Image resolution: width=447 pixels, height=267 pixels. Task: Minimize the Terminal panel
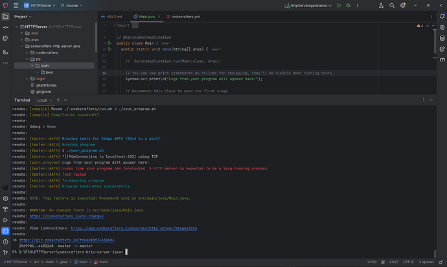431,100
